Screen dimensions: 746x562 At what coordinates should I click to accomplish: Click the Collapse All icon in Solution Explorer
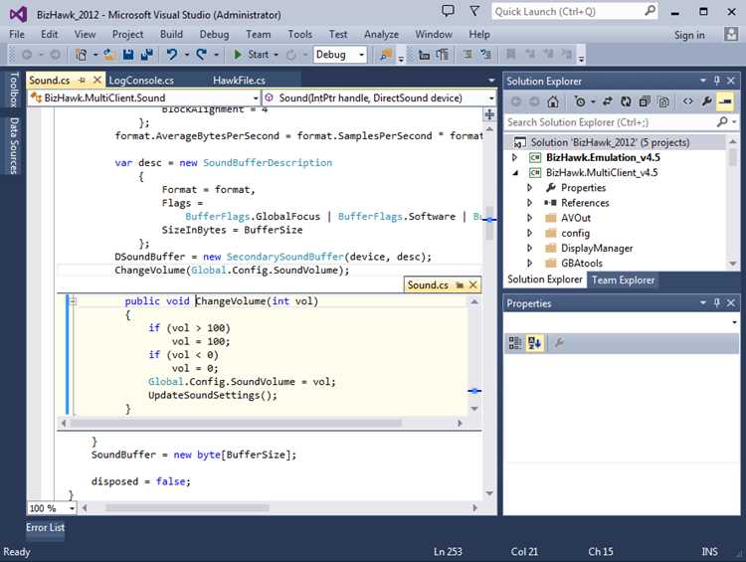click(x=645, y=101)
